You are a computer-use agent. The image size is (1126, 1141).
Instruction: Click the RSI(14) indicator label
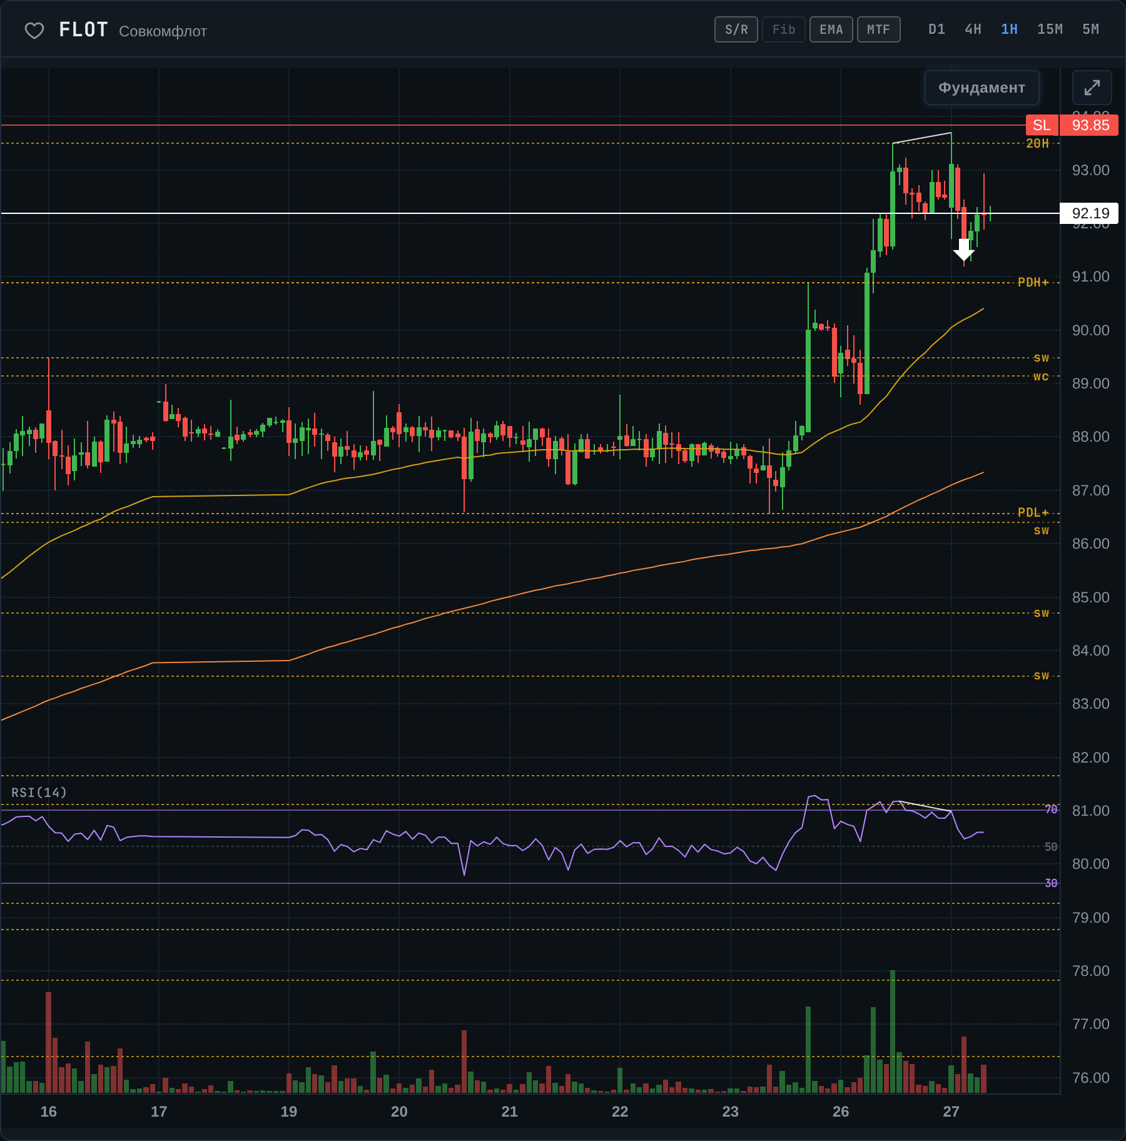(39, 793)
